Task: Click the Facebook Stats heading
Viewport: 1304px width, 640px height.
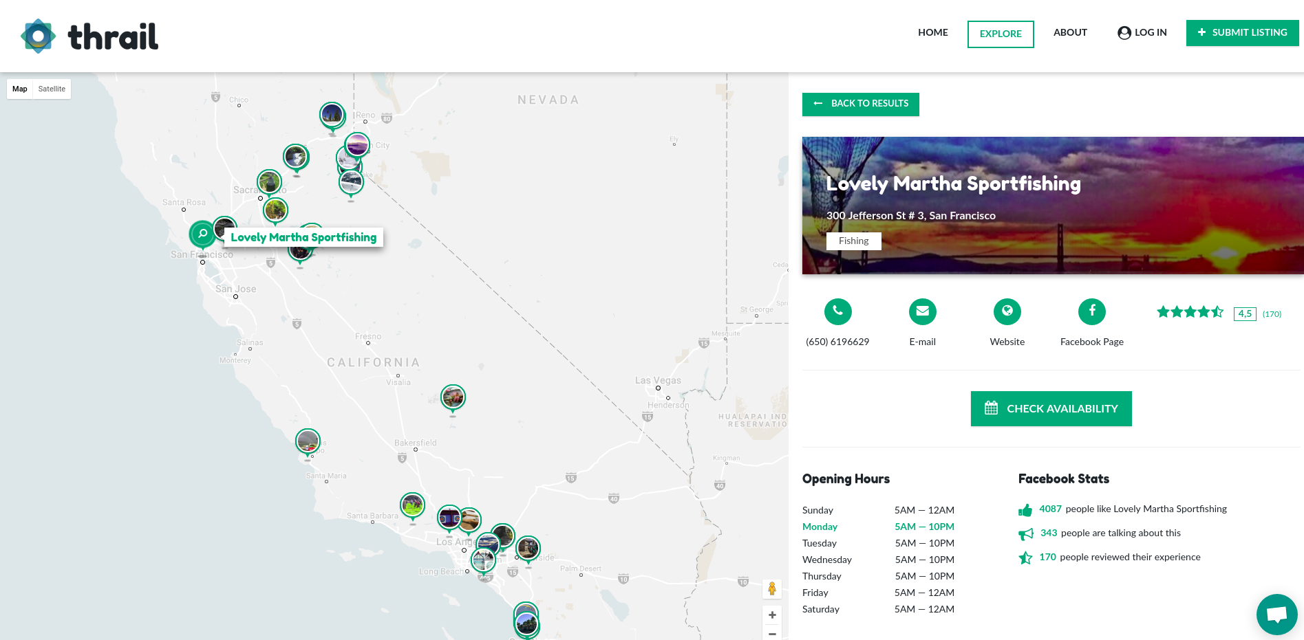Action: pos(1063,478)
